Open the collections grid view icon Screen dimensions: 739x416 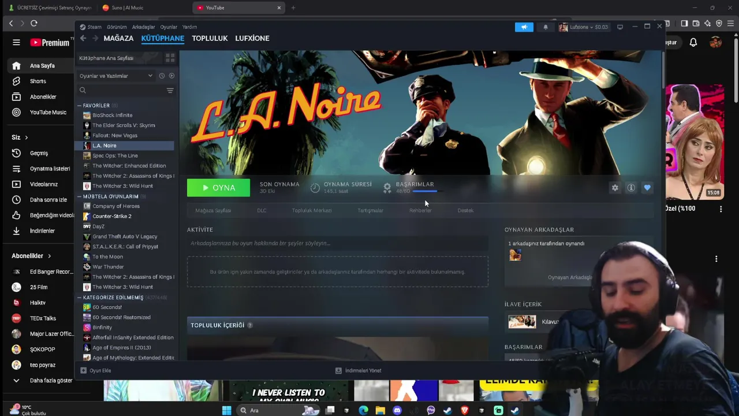coord(170,58)
